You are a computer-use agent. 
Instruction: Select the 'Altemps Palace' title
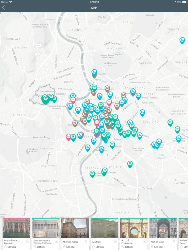(x=70, y=242)
